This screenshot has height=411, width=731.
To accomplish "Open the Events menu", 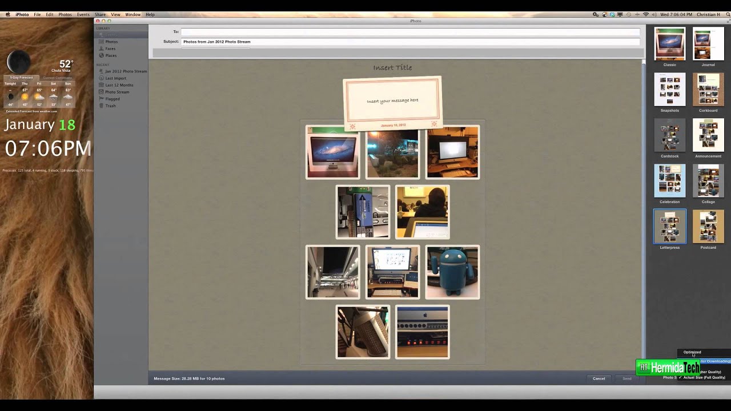I will [x=83, y=14].
